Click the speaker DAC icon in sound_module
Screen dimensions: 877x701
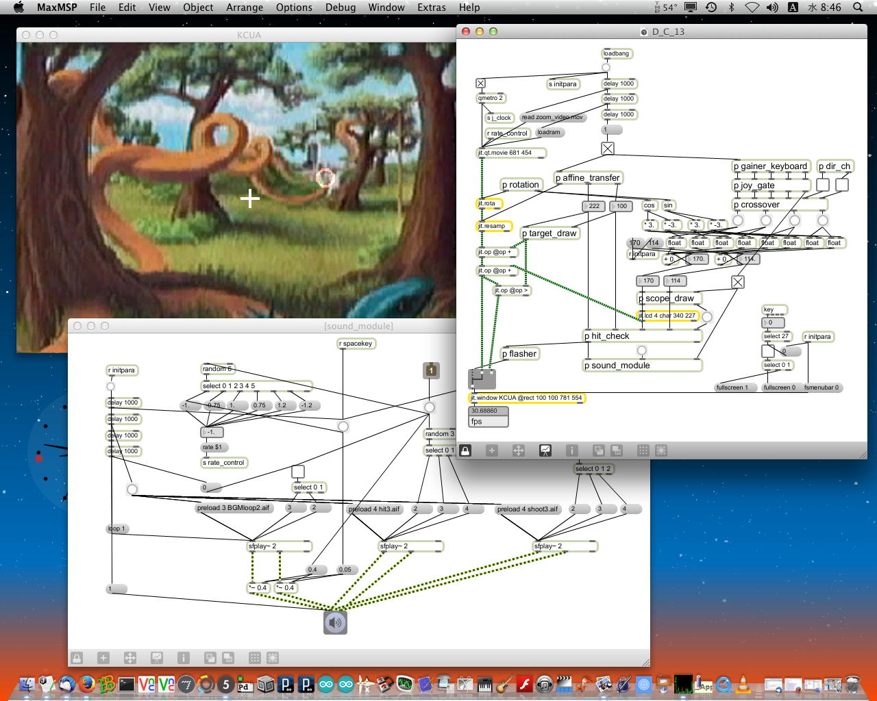(x=335, y=622)
